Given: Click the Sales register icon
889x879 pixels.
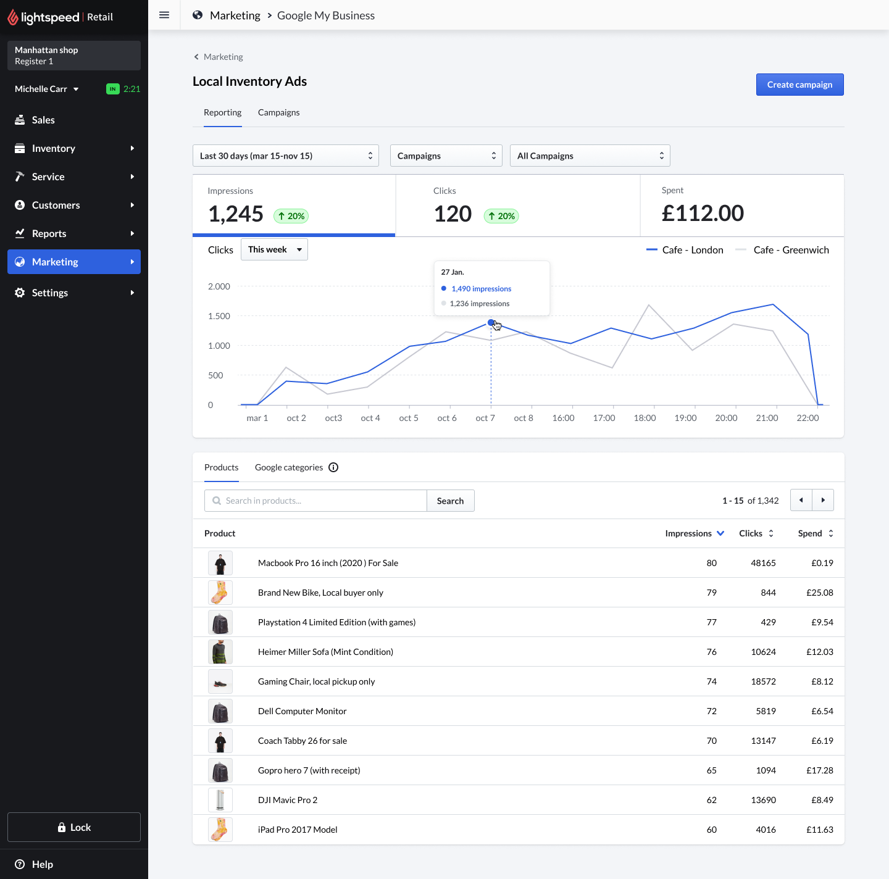Looking at the screenshot, I should tap(20, 120).
